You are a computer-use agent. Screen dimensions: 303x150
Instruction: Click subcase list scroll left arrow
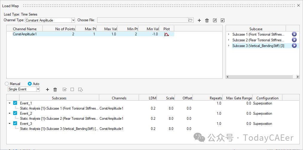pyautogui.click(x=228, y=77)
